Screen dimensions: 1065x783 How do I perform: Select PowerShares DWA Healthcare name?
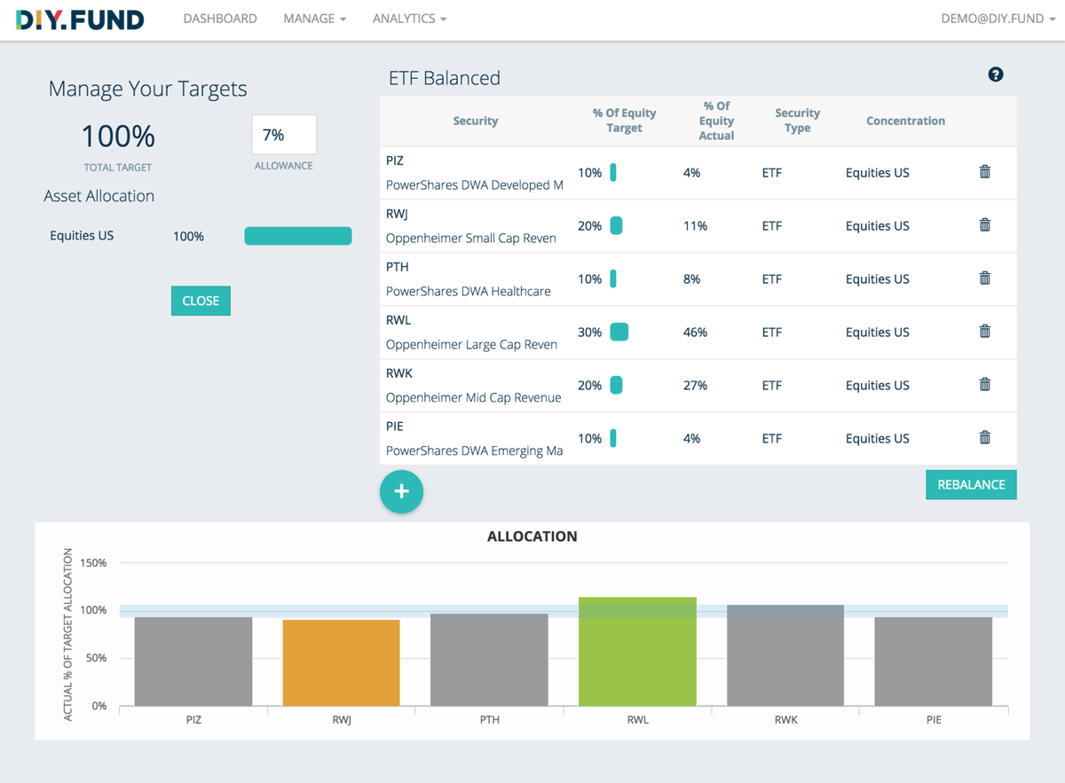tap(469, 292)
